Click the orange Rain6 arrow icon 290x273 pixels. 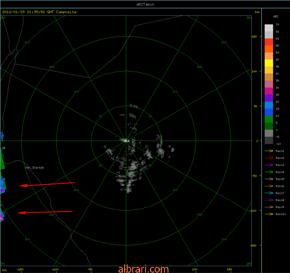point(269,186)
